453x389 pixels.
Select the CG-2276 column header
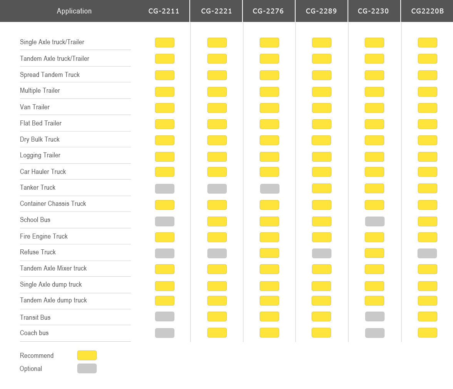point(268,11)
